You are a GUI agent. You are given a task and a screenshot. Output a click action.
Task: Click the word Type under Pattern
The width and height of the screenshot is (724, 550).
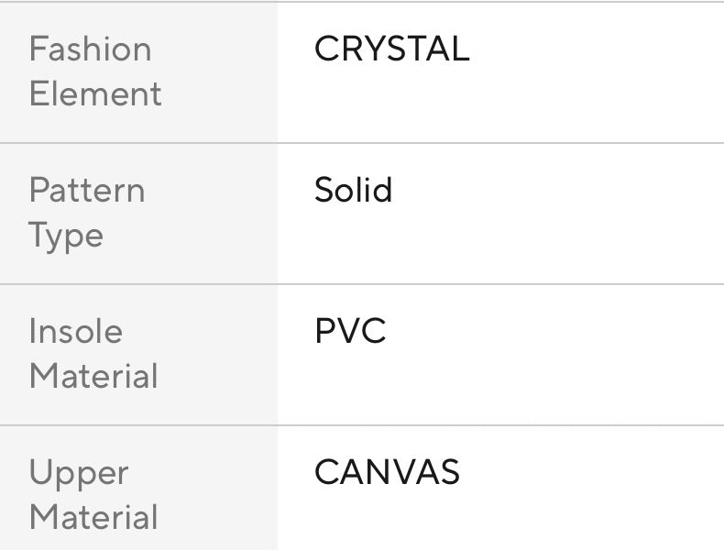66,236
